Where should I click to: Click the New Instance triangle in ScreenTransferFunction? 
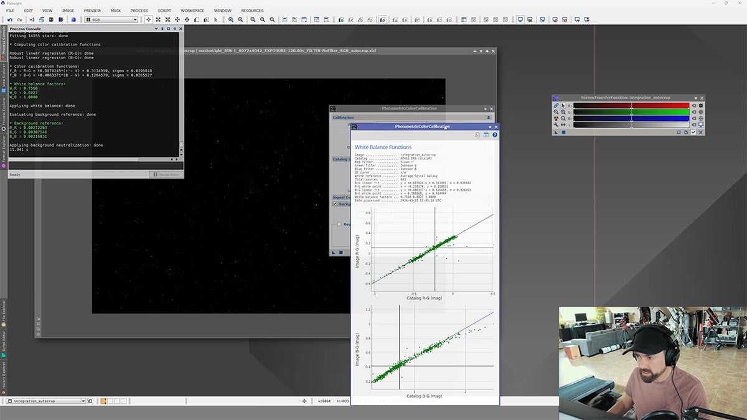555,132
